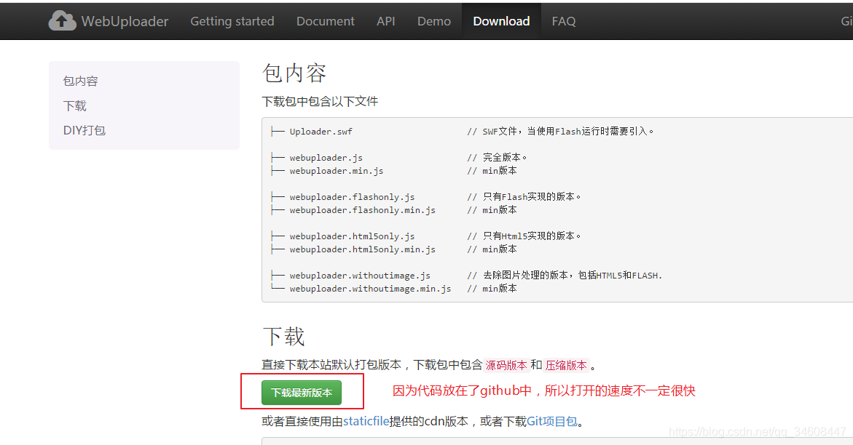Click the webuploader.html5only.js file name
Screen dimensions: 853x445
[x=353, y=236]
